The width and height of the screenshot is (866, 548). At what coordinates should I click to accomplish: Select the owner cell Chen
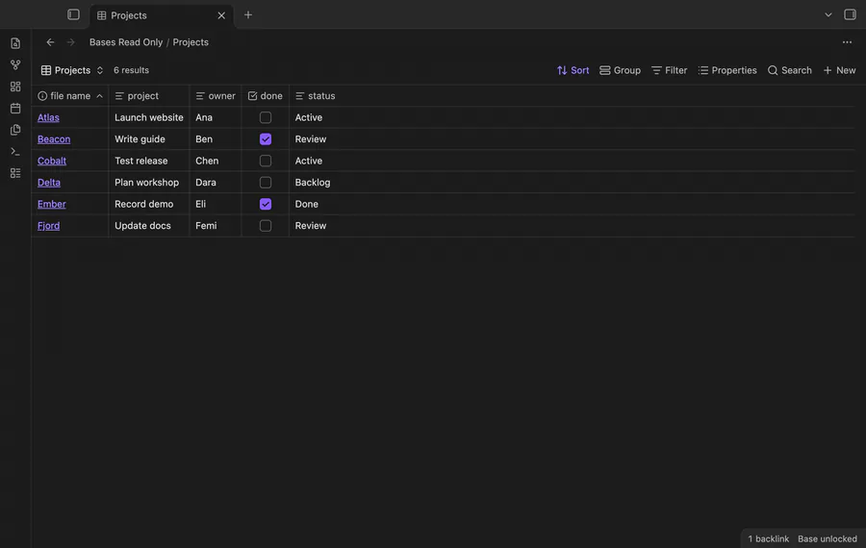pyautogui.click(x=216, y=161)
